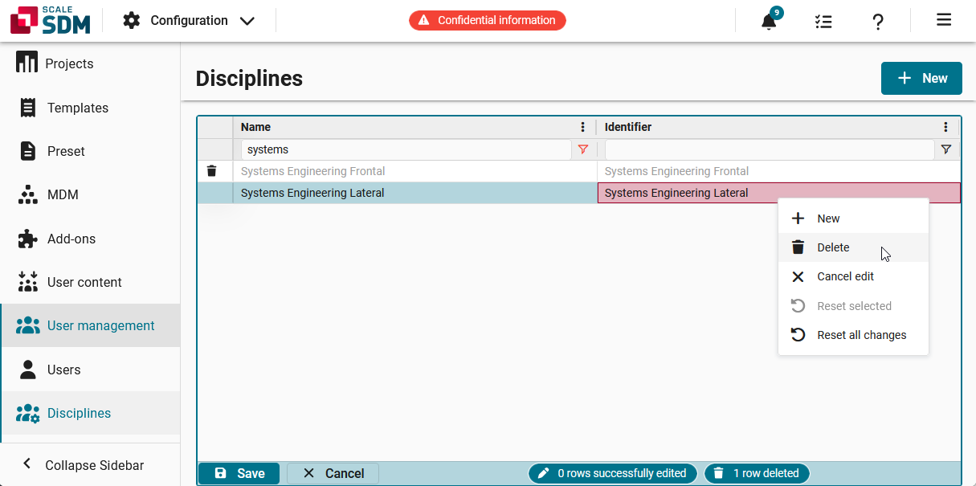Select Systems Engineering Frontal name cell

[x=414, y=171]
